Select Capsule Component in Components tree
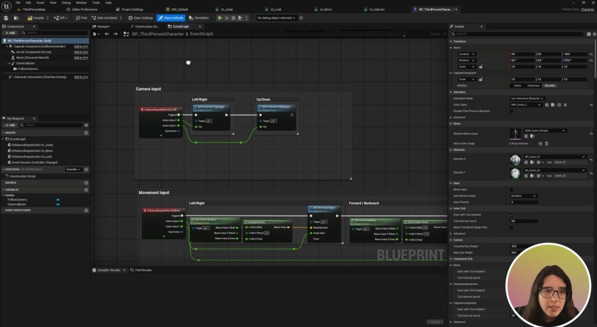The image size is (597, 327). [40, 47]
